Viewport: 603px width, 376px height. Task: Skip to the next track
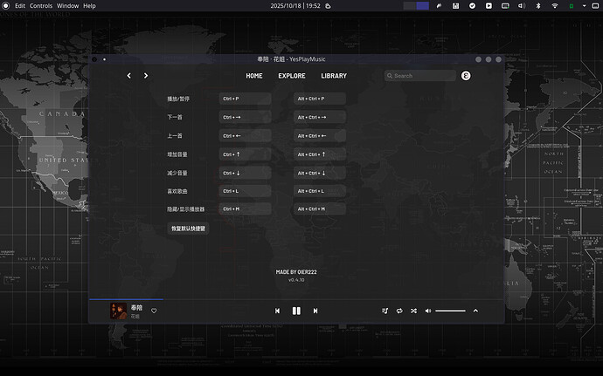pos(315,311)
